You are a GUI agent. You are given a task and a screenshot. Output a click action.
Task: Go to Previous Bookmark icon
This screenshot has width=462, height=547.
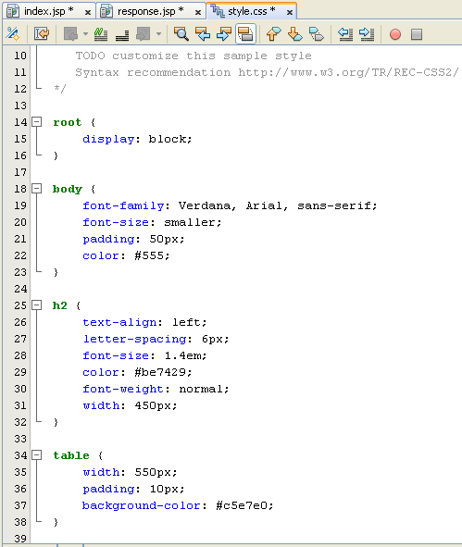(273, 34)
